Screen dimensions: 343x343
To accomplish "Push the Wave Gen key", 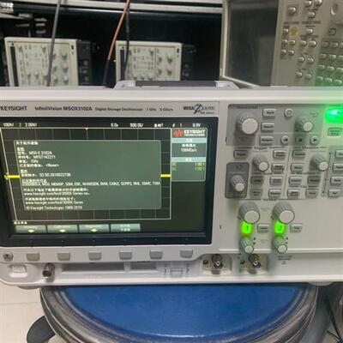I will pyautogui.click(x=256, y=193).
